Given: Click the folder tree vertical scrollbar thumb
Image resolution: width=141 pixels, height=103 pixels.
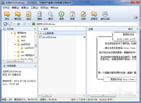Looking at the screenshot, I should pyautogui.click(x=36, y=45).
